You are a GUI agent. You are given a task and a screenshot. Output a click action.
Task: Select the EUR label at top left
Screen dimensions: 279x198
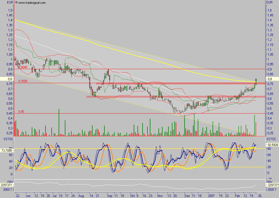10,2
